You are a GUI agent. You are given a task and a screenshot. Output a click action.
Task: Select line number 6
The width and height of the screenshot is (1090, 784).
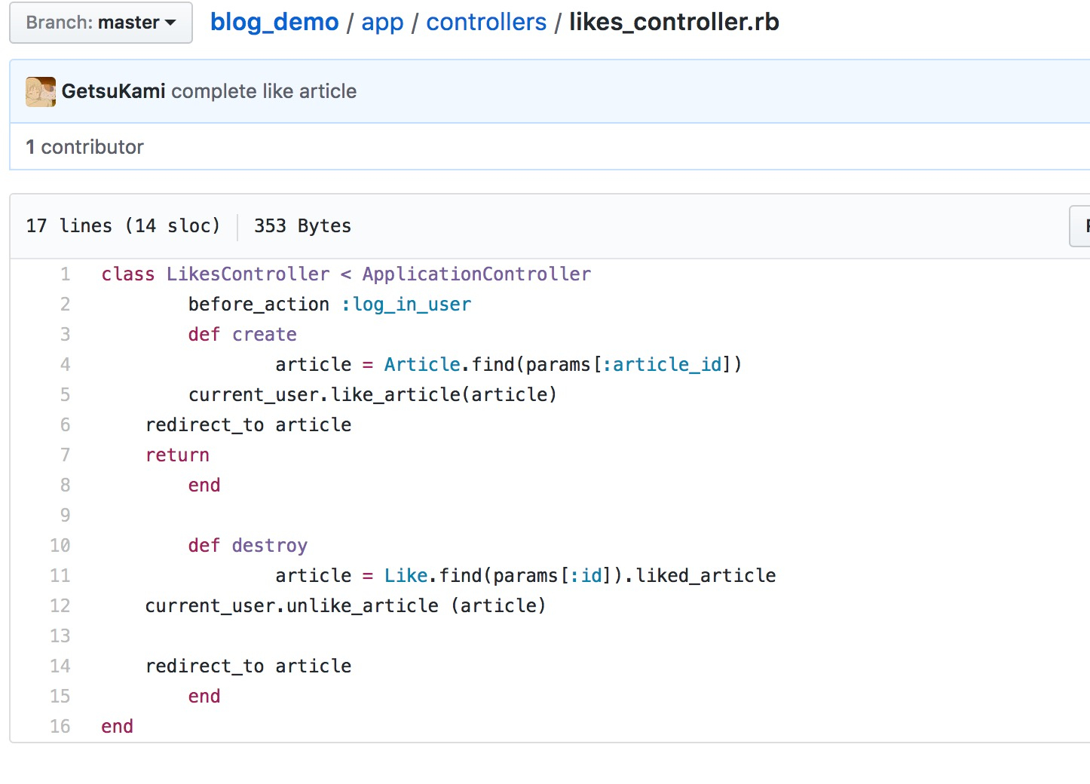click(65, 424)
